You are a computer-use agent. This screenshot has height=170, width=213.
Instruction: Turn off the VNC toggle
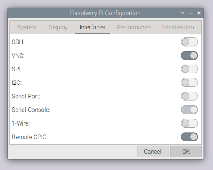tap(189, 55)
